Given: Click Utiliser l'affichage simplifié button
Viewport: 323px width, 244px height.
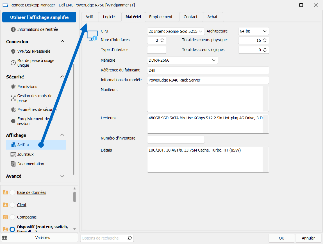Looking at the screenshot, I should [x=39, y=17].
